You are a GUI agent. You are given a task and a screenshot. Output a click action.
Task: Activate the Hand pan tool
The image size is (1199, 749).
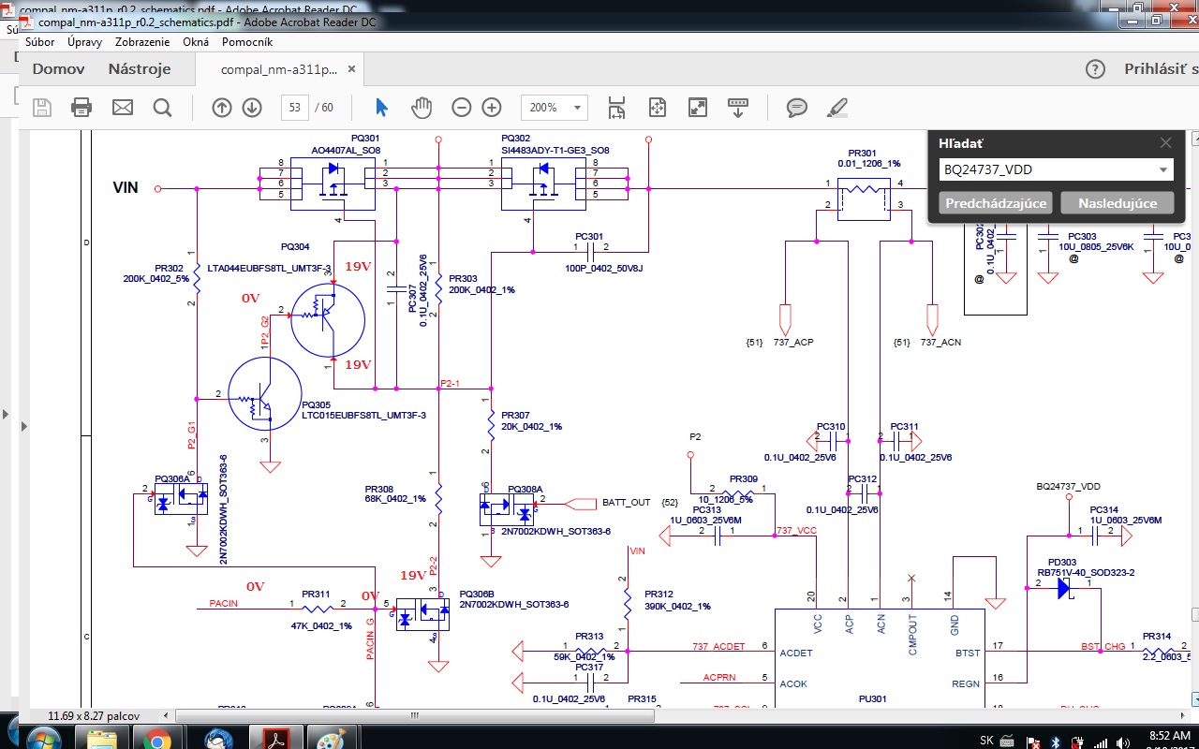pos(422,108)
